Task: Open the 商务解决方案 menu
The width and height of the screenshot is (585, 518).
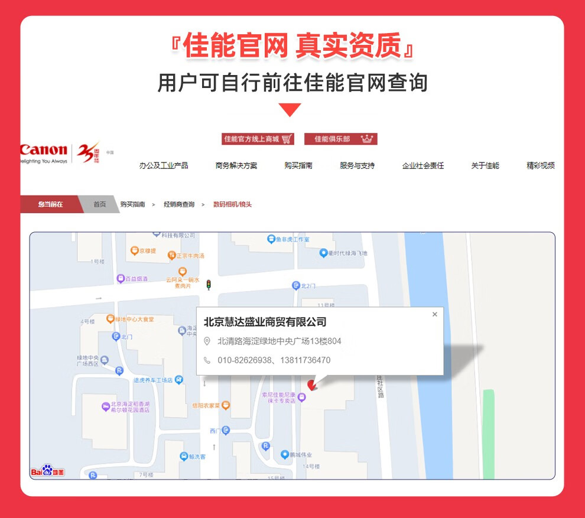Action: click(x=236, y=165)
